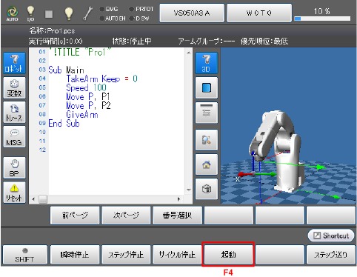Click the BP breakpoint hand icon
Viewport: 357px width, 277px height.
14,167
